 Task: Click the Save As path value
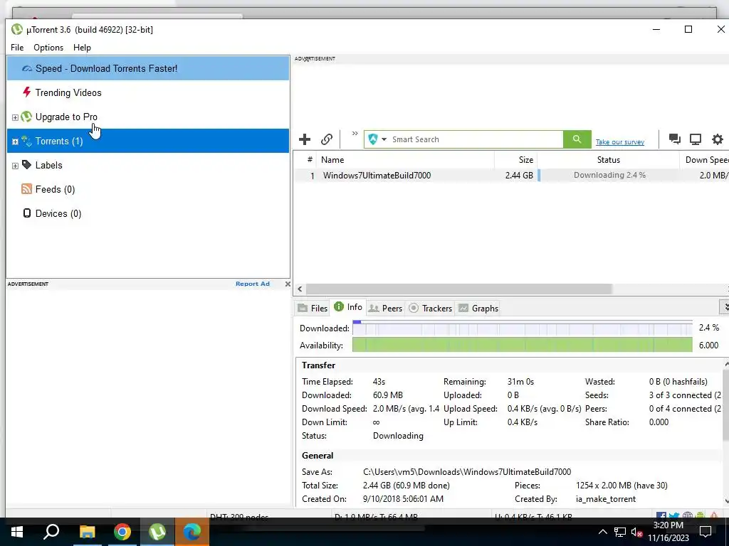pyautogui.click(x=467, y=472)
